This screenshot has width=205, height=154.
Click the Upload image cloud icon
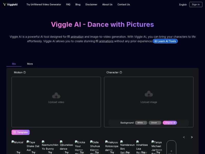click(x=149, y=94)
